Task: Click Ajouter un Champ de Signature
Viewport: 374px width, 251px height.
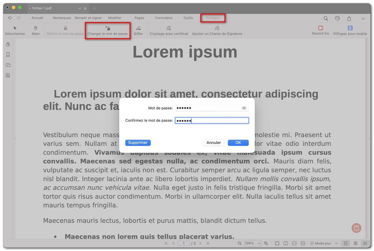Action: pyautogui.click(x=217, y=30)
